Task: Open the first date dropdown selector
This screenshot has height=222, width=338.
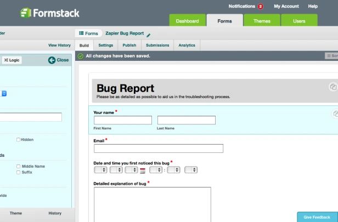Action: point(100,170)
